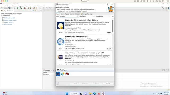
Task: Switch to the Recent tab
Action: point(62,14)
